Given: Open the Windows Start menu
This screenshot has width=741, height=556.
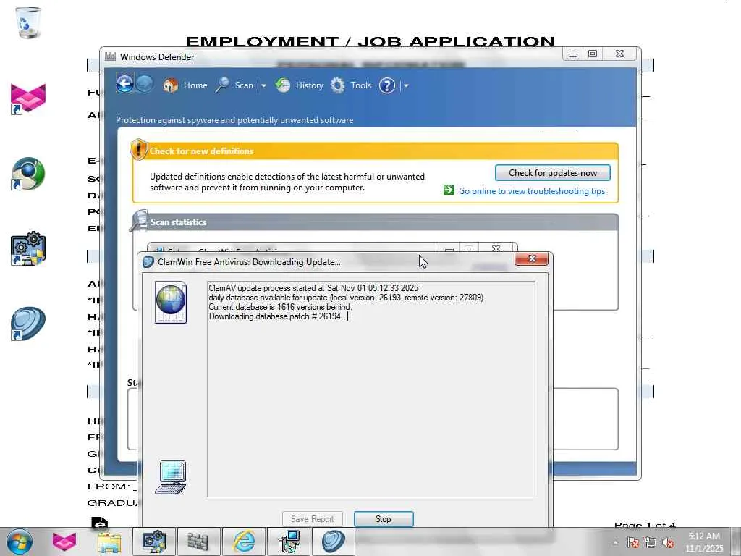Looking at the screenshot, I should coord(20,542).
